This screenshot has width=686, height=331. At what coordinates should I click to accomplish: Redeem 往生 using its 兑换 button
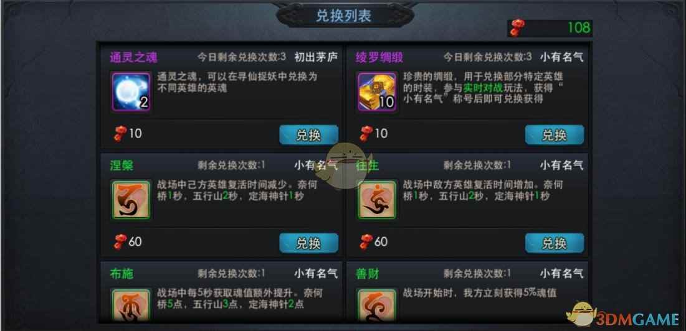(x=555, y=243)
